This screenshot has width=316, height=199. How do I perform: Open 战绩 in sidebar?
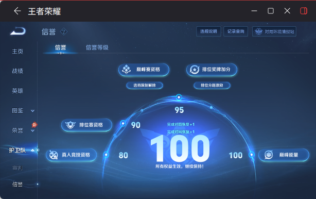coord(17,71)
